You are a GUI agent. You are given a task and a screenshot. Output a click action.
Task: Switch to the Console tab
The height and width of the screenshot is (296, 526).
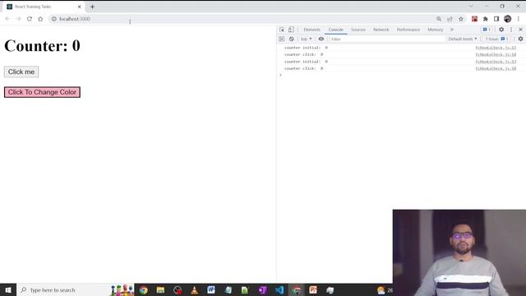pos(336,30)
